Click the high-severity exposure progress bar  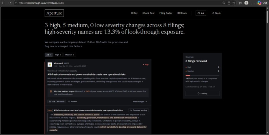[202, 75]
